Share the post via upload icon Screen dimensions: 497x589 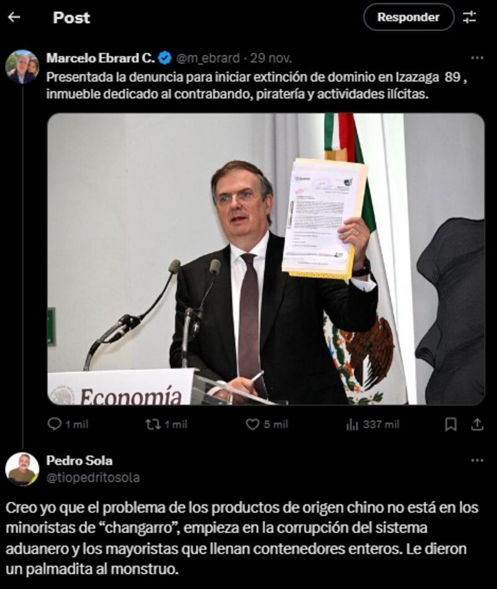pos(477,424)
